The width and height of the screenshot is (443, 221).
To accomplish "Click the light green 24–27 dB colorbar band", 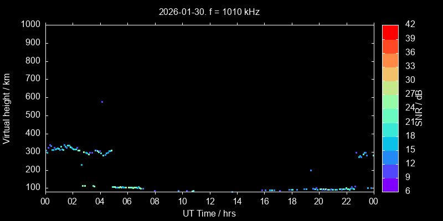I will click(x=390, y=101).
